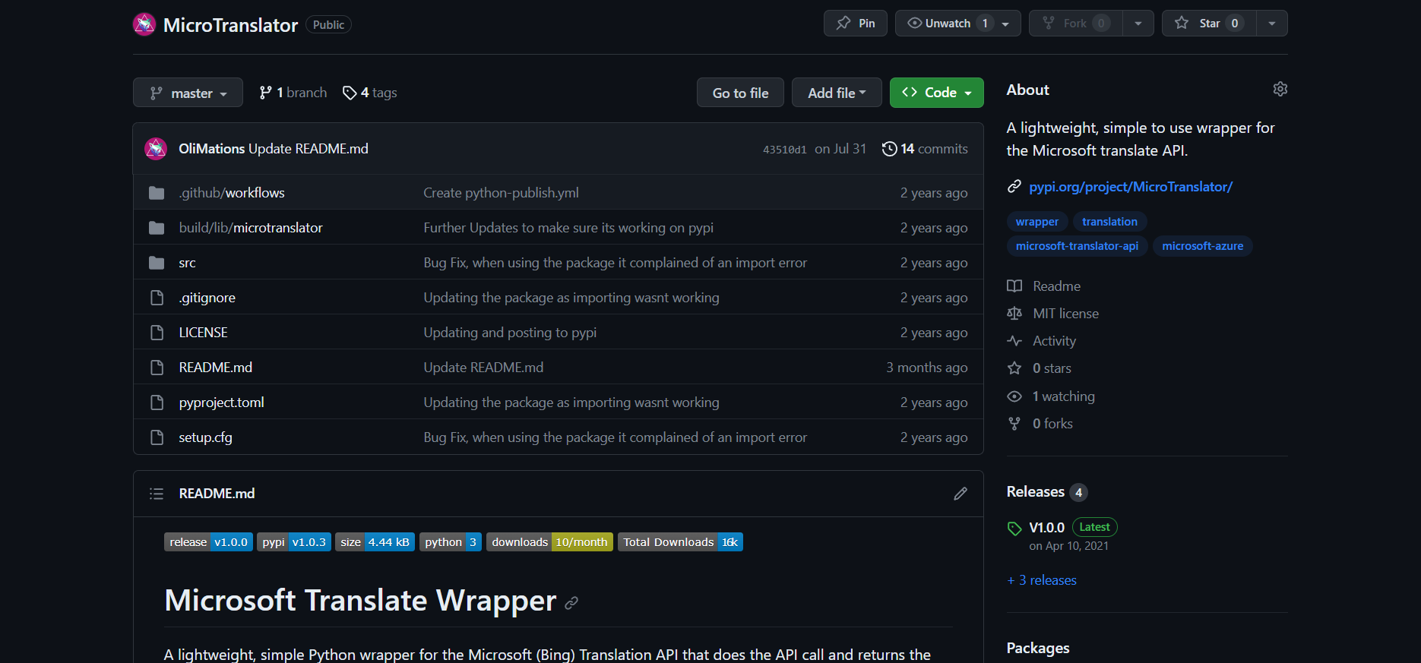Click the MicroTranslator repository avatar icon
The height and width of the screenshot is (663, 1421).
pos(144,24)
